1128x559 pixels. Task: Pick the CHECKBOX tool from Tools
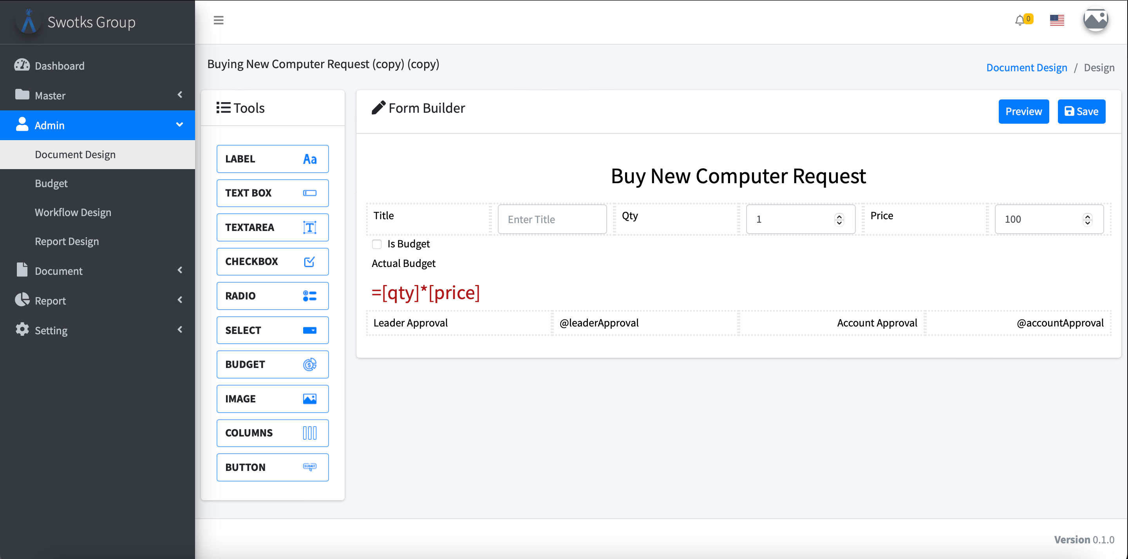[272, 261]
